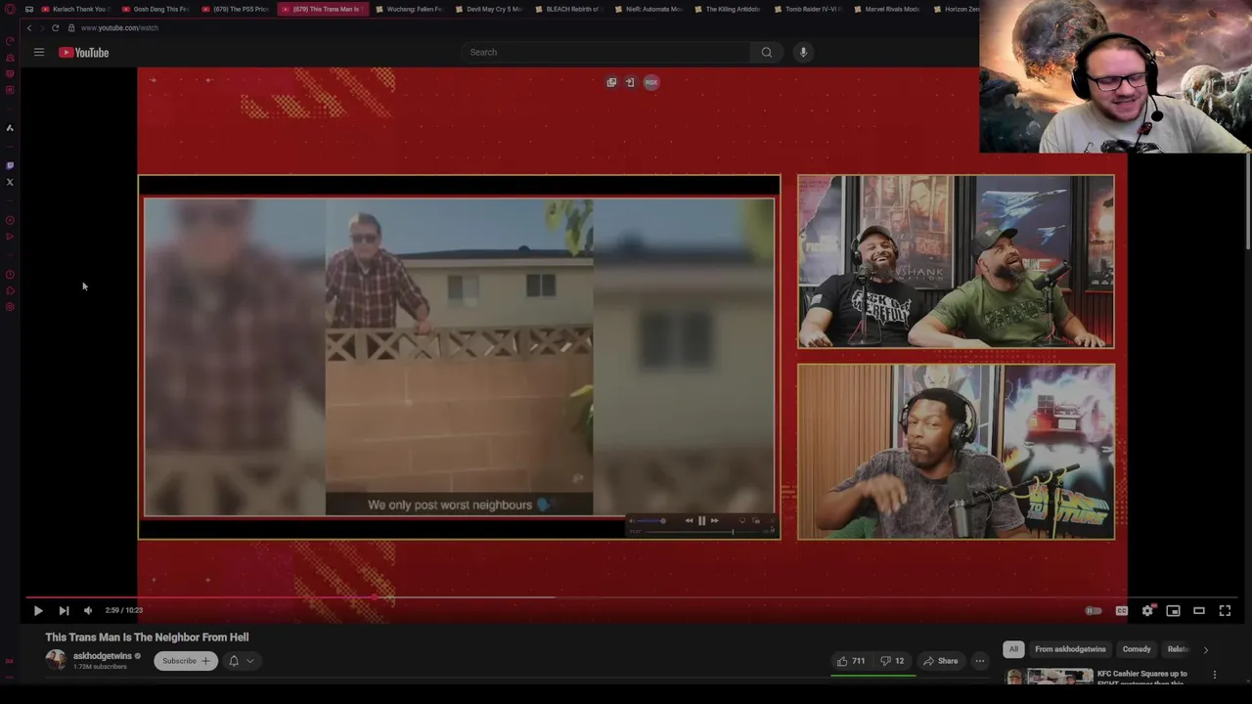Open more actions ellipsis under video

point(979,661)
